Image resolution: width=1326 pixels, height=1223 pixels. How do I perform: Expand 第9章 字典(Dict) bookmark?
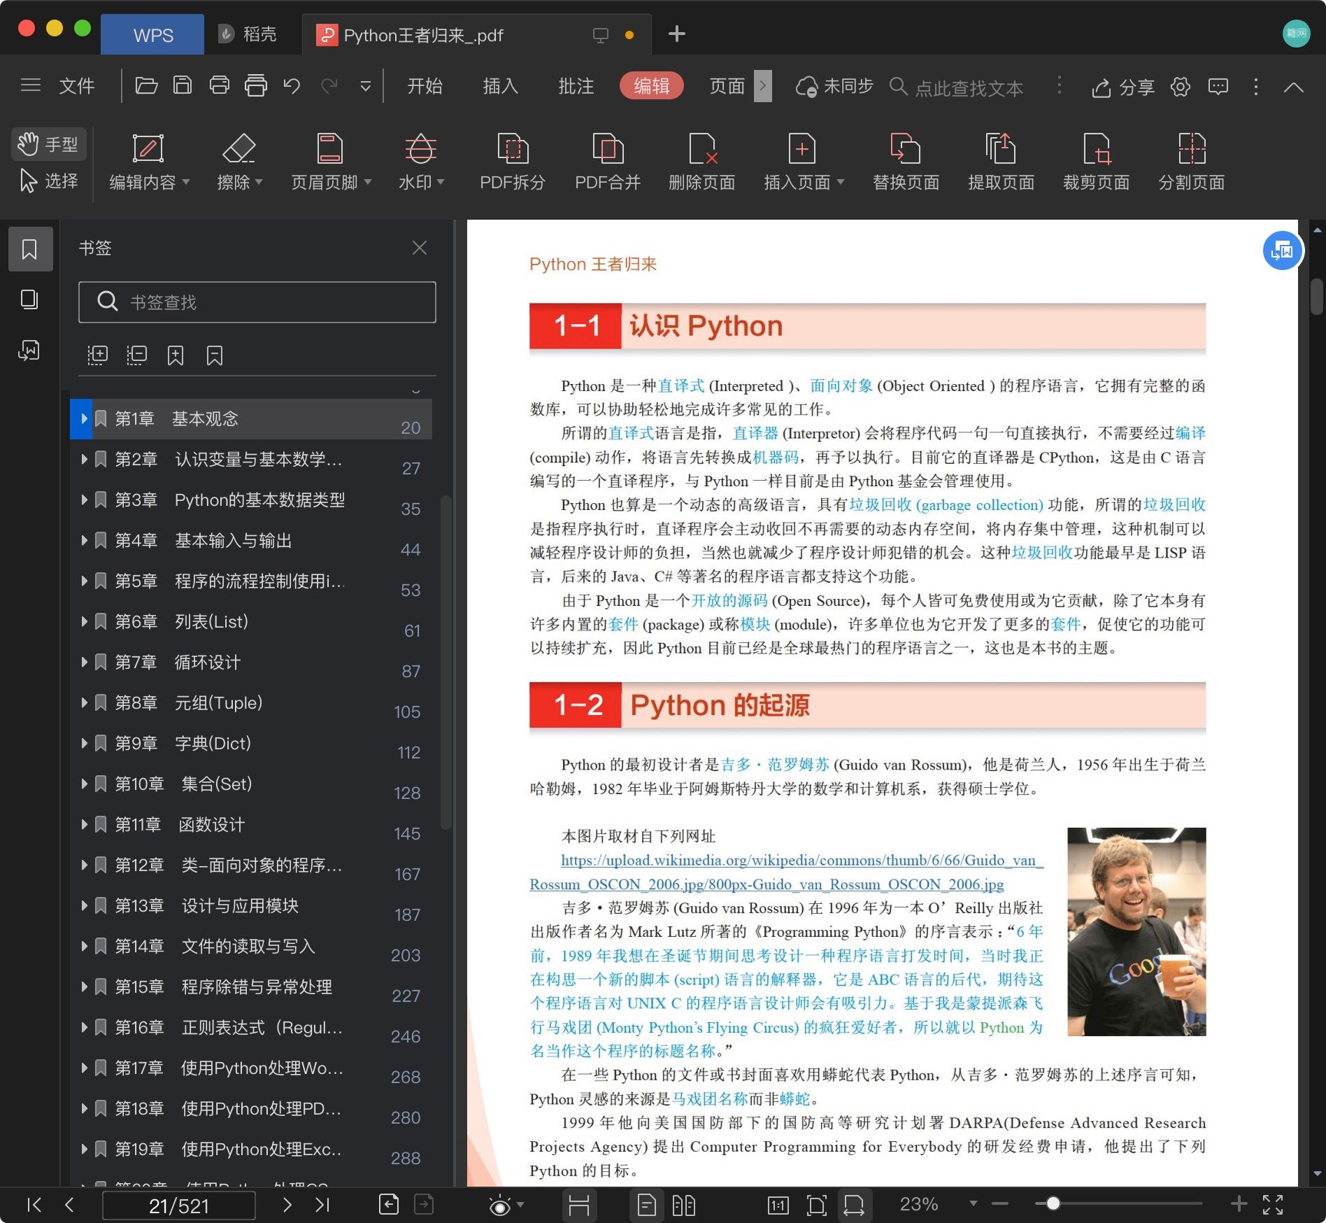coord(83,743)
